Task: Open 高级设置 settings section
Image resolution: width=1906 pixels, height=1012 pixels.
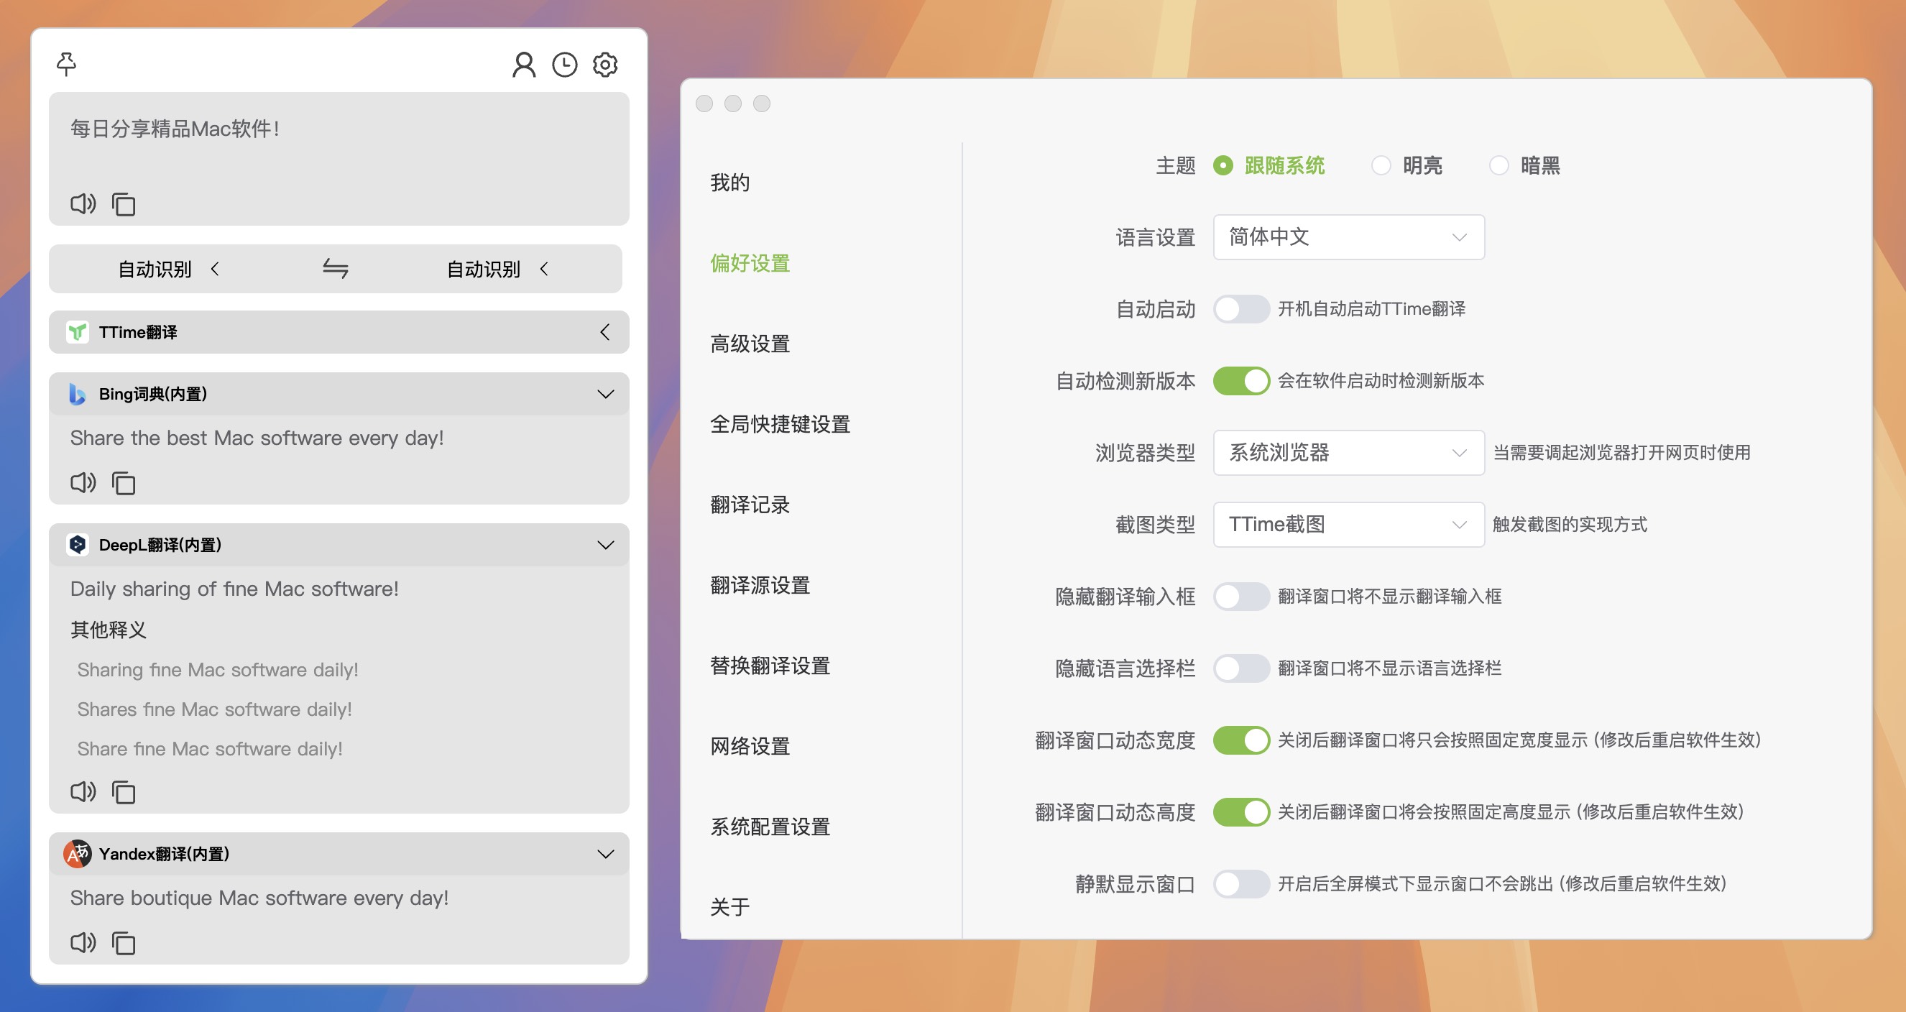Action: (x=750, y=344)
